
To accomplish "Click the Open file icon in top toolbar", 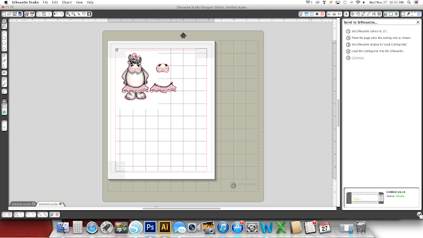I will click(9, 14).
